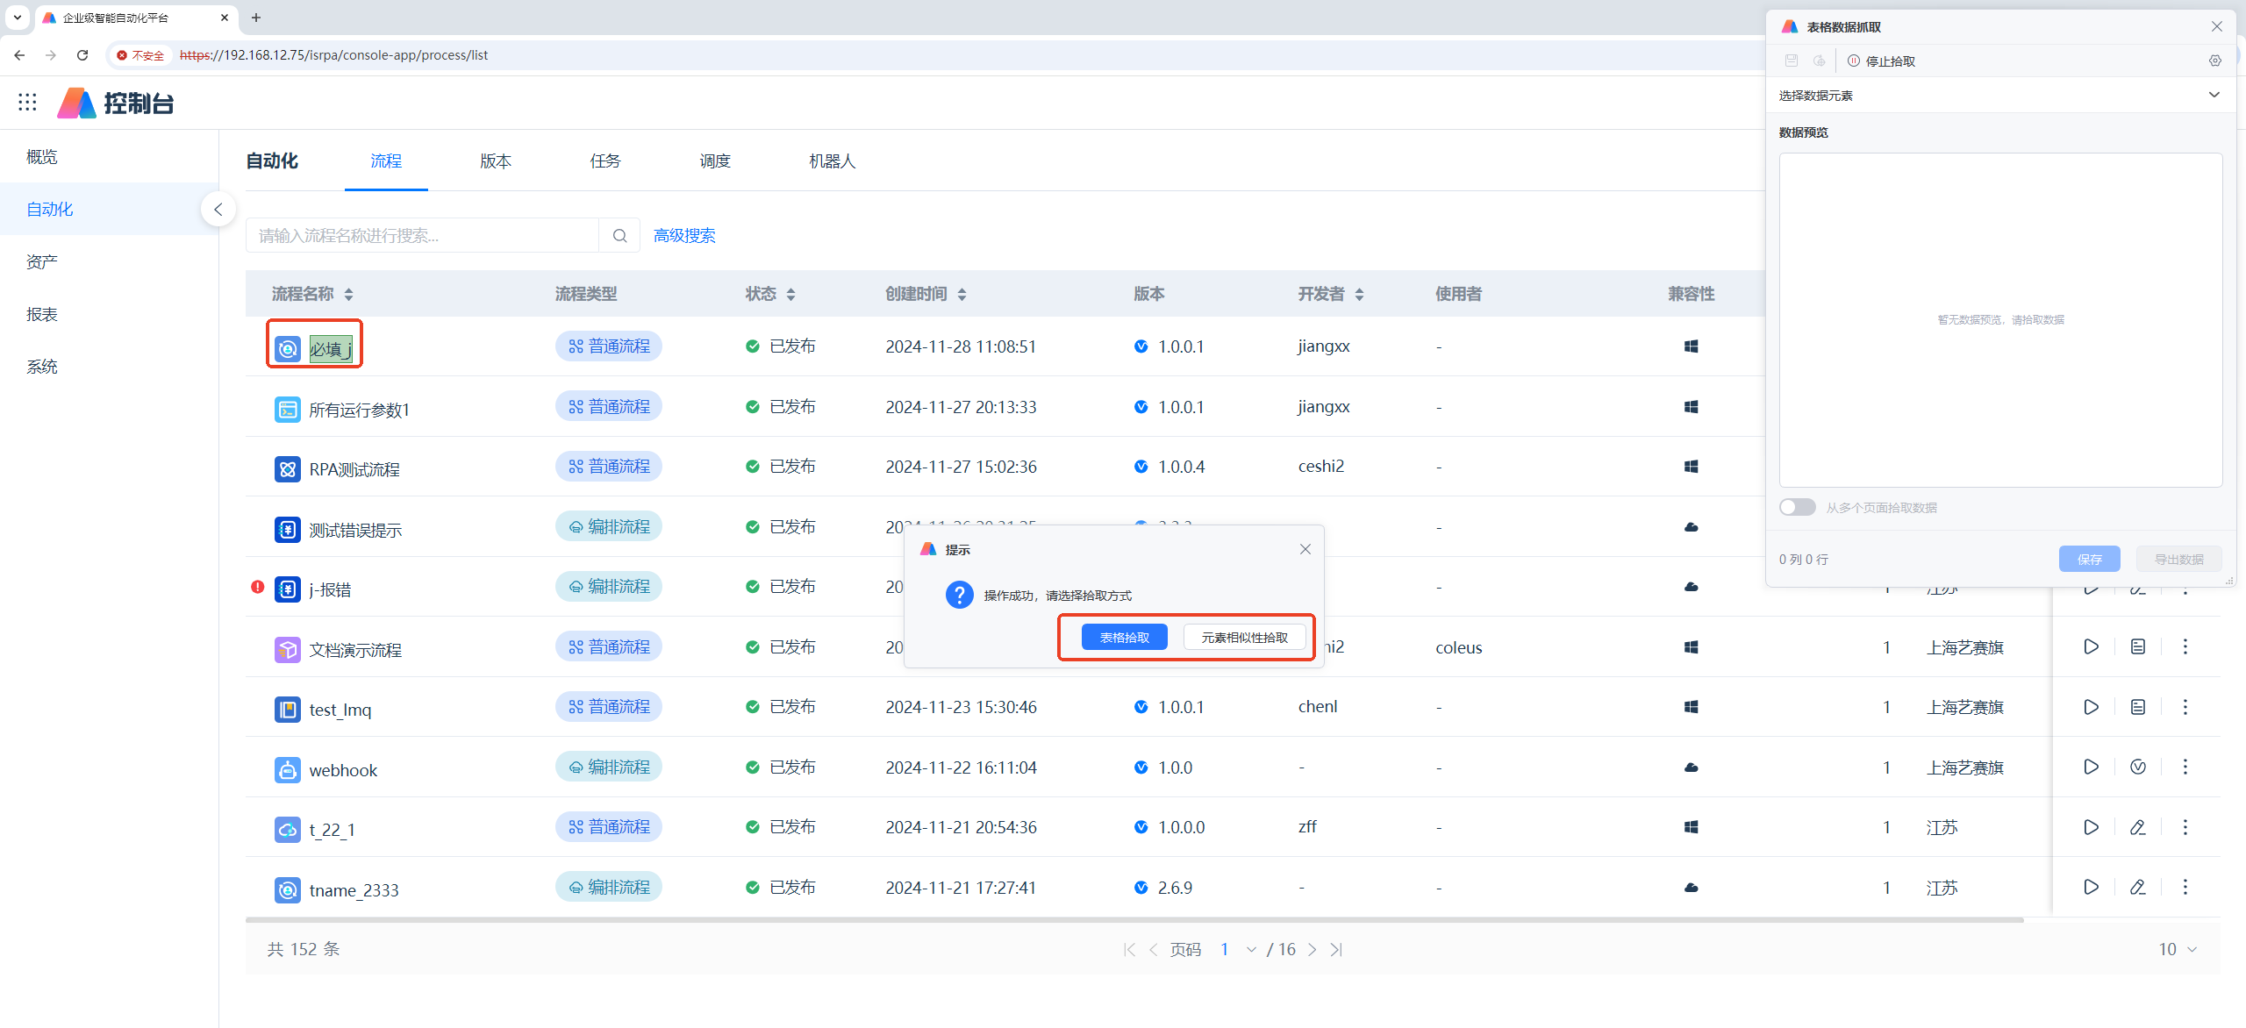The image size is (2246, 1028).
Task: Open more options for webhook row
Action: click(2185, 767)
